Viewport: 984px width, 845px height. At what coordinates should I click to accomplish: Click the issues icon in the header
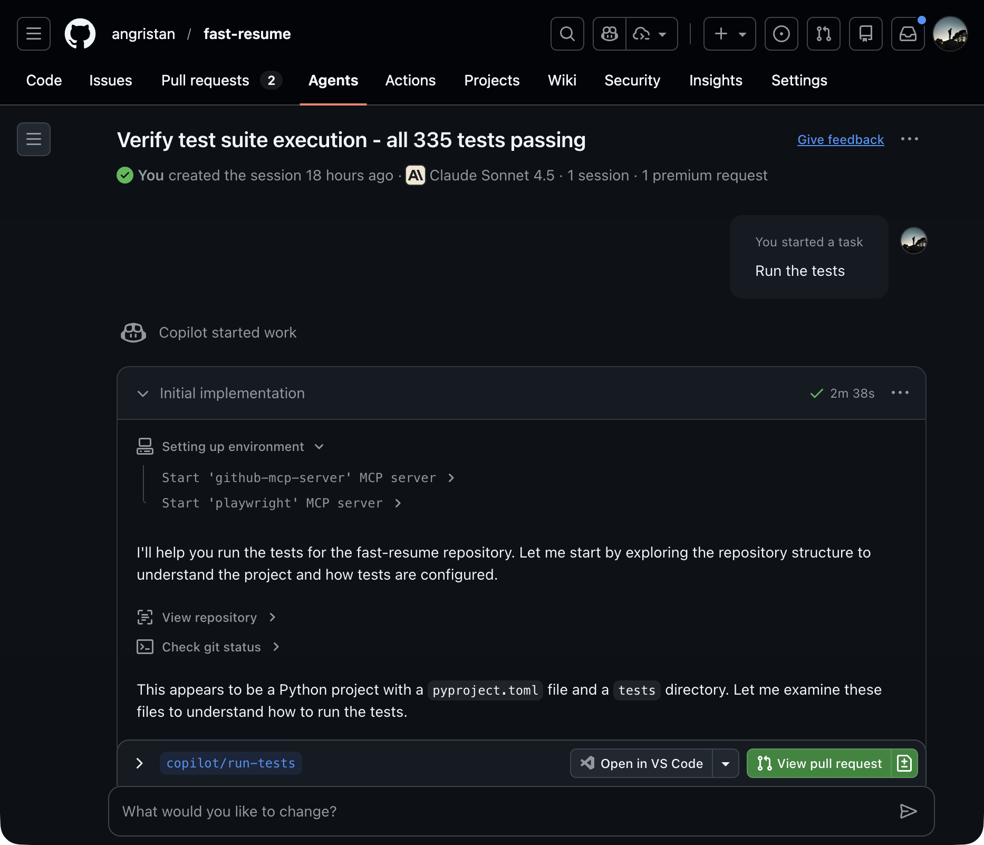781,34
